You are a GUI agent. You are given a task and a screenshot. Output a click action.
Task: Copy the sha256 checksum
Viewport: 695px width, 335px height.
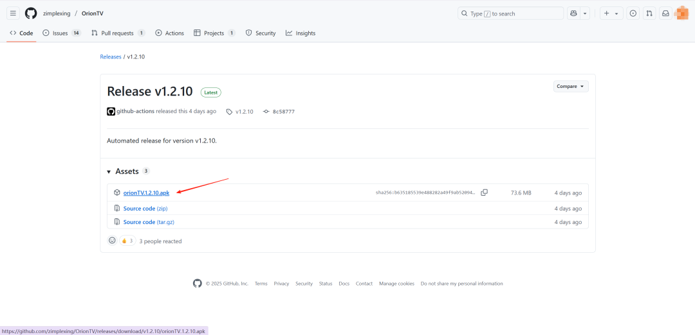click(x=485, y=193)
